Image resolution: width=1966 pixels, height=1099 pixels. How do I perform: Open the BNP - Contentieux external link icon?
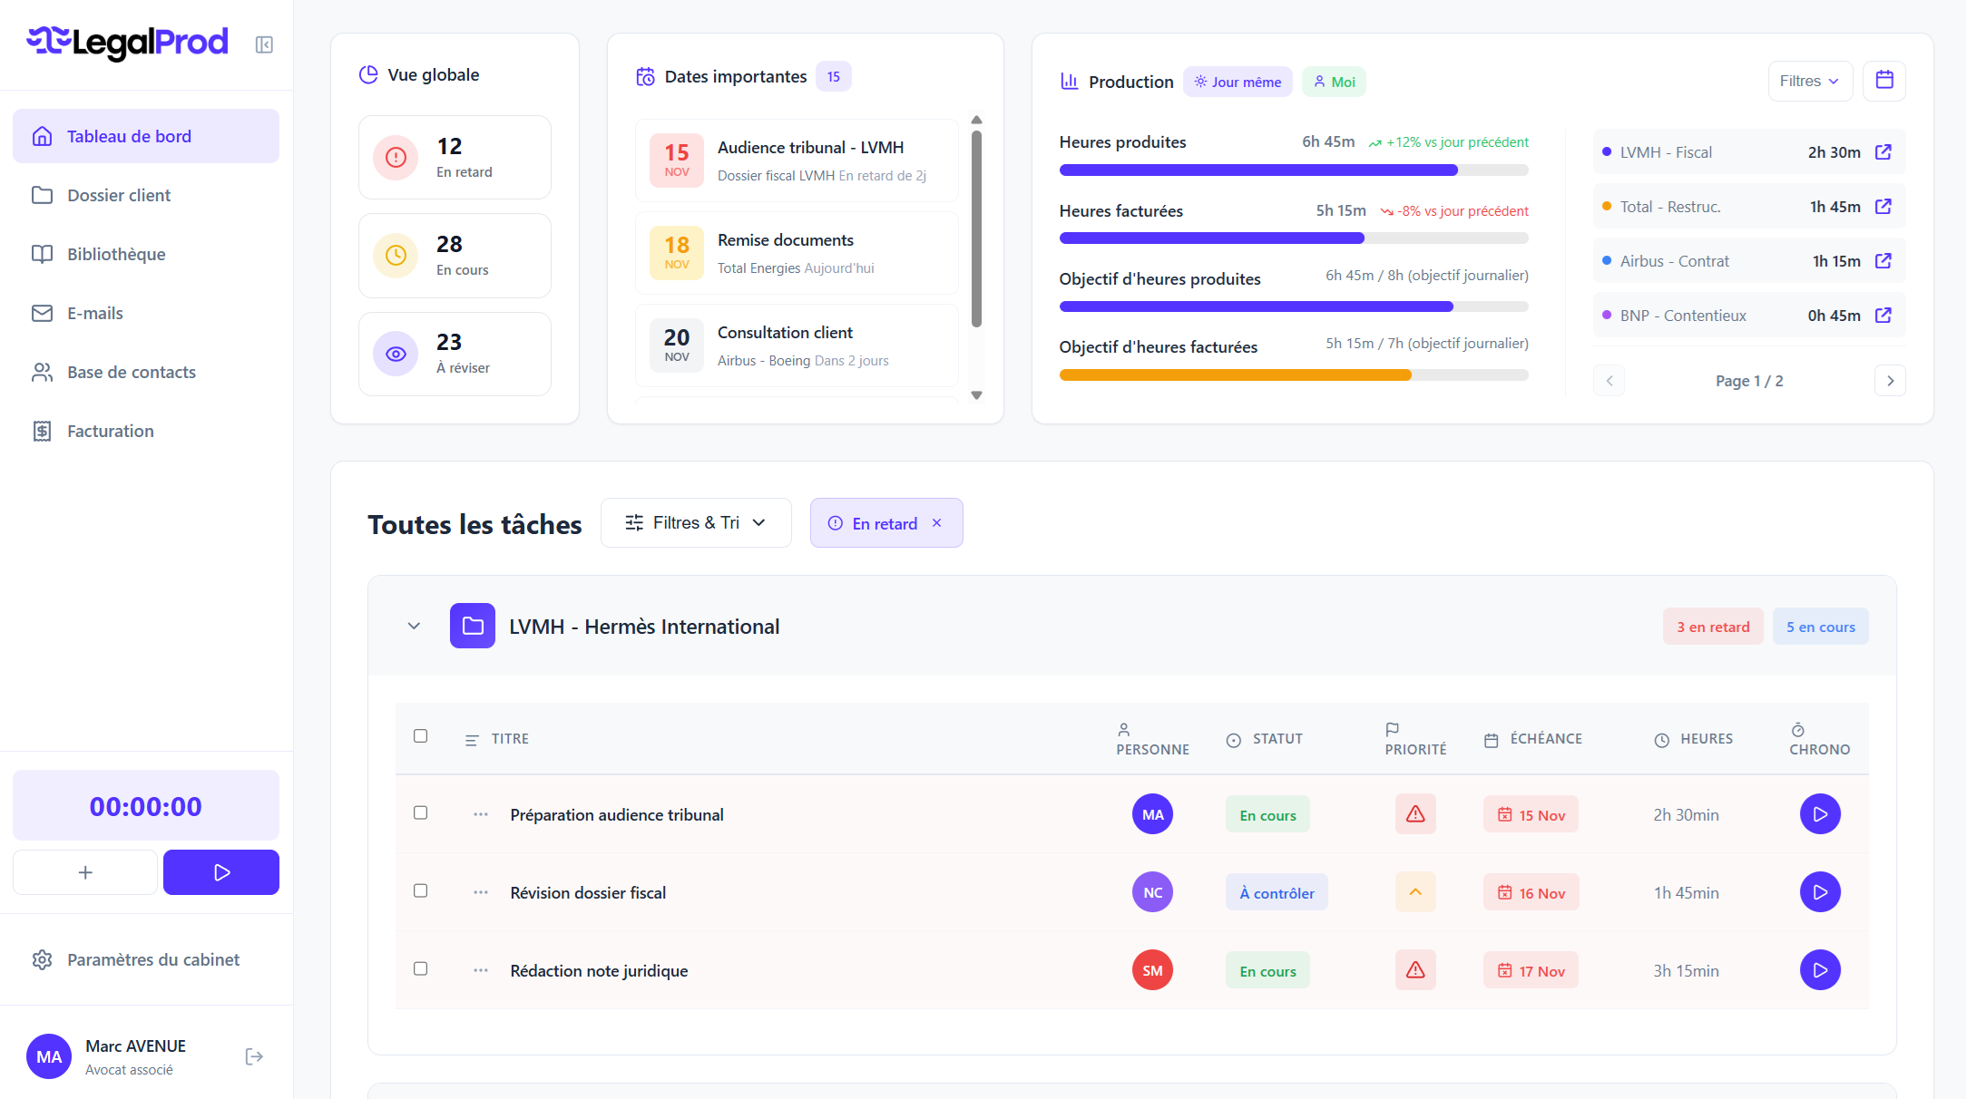1883,315
